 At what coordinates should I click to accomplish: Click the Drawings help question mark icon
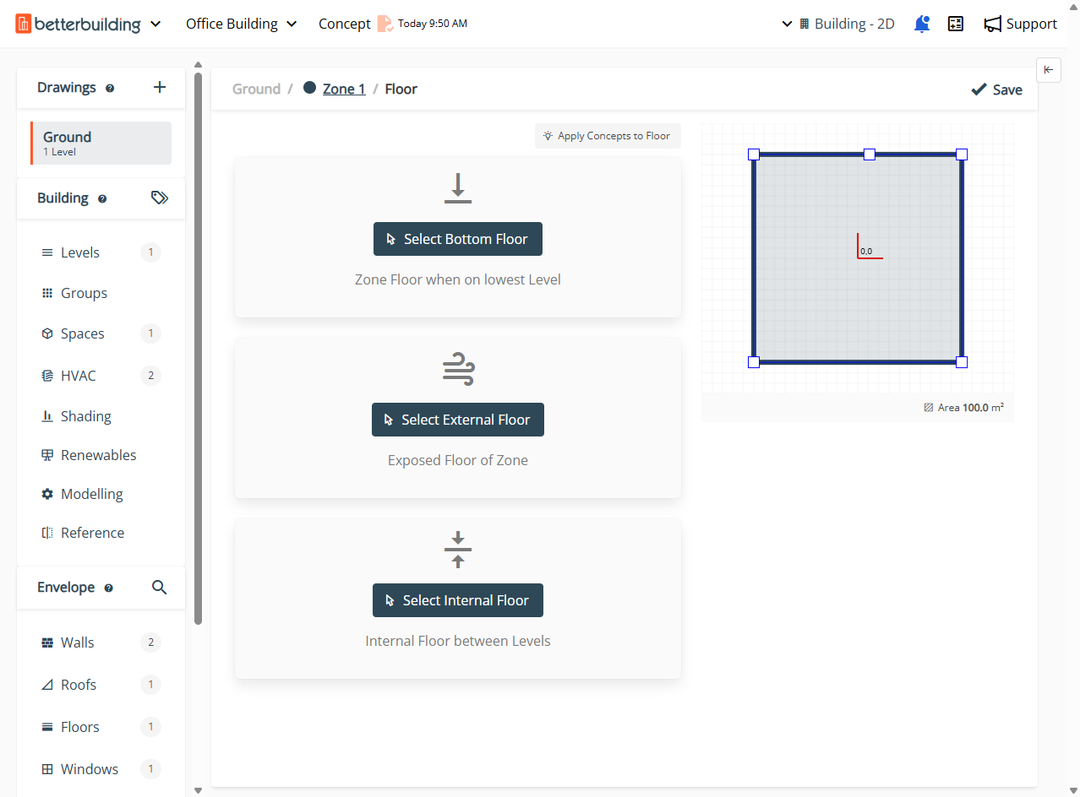point(110,88)
